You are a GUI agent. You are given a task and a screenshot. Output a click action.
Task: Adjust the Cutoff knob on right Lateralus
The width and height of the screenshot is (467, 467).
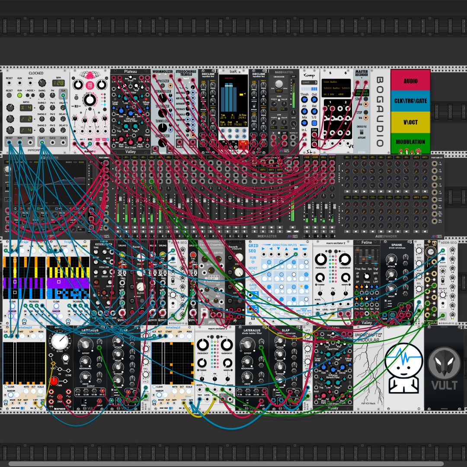point(247,344)
